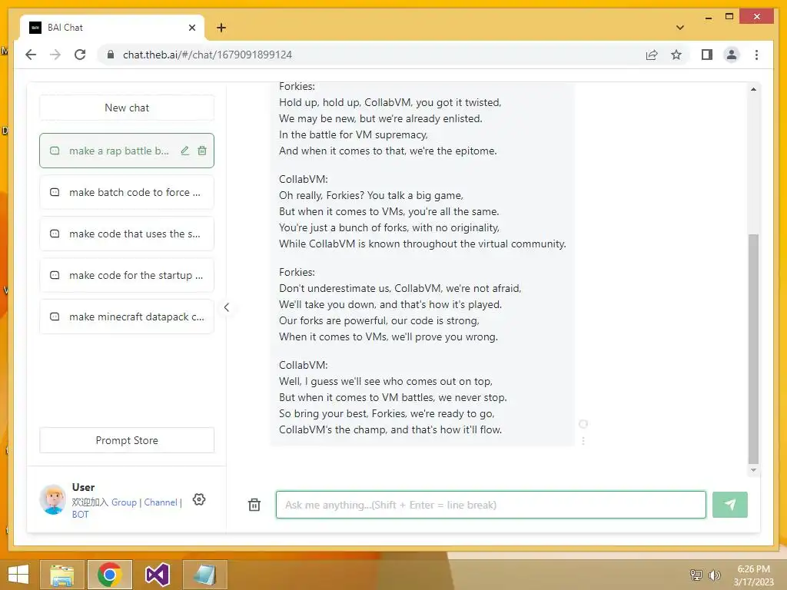This screenshot has height=590, width=787.
Task: Open a new browser tab with plus
Action: click(x=221, y=28)
